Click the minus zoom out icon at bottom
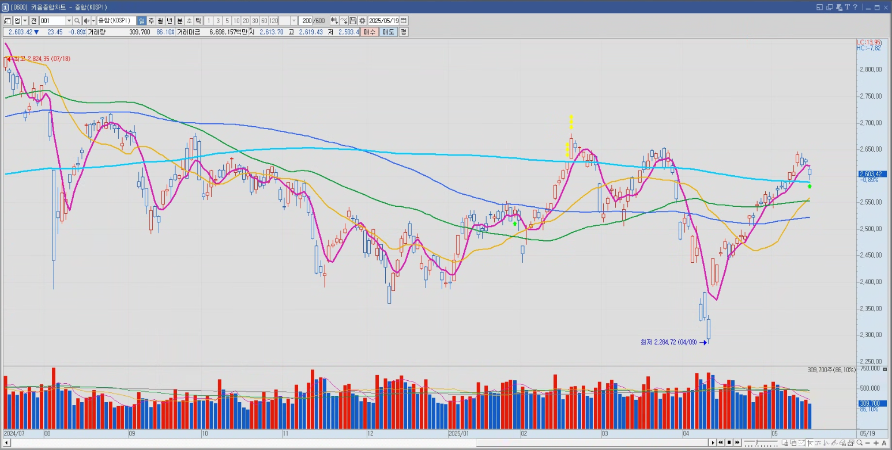 [868, 443]
